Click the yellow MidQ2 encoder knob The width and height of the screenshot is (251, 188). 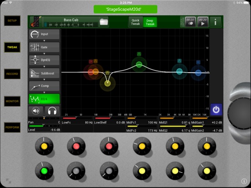click(x=175, y=171)
